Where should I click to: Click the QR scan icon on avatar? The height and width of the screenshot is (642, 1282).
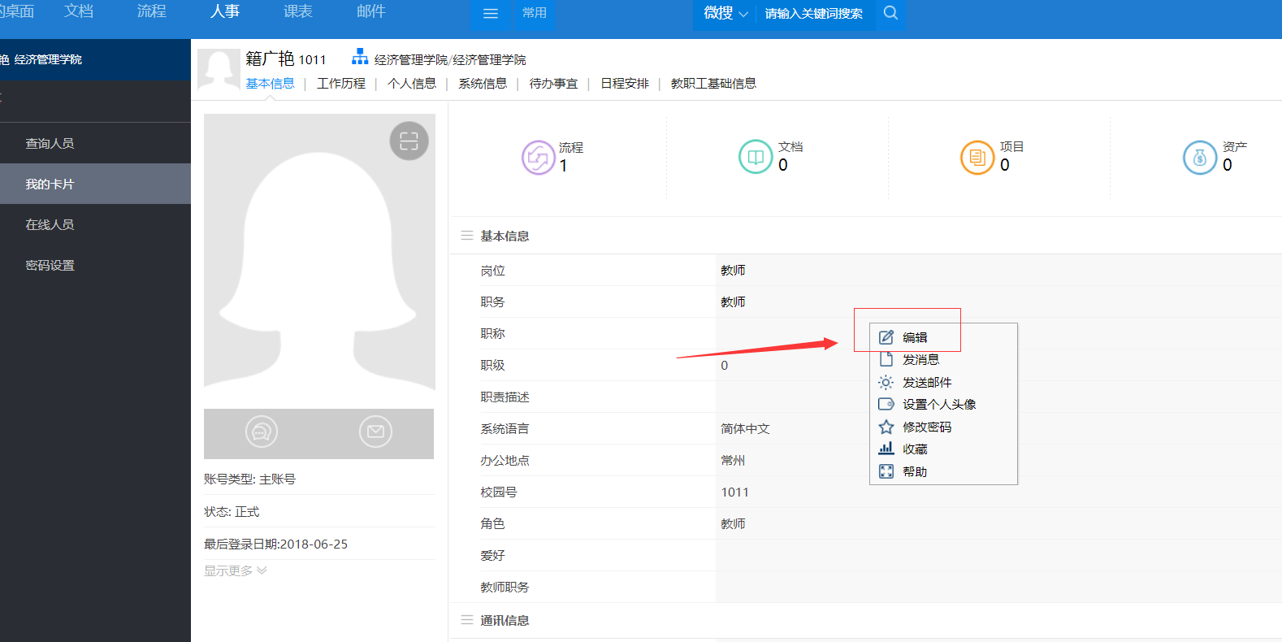409,141
